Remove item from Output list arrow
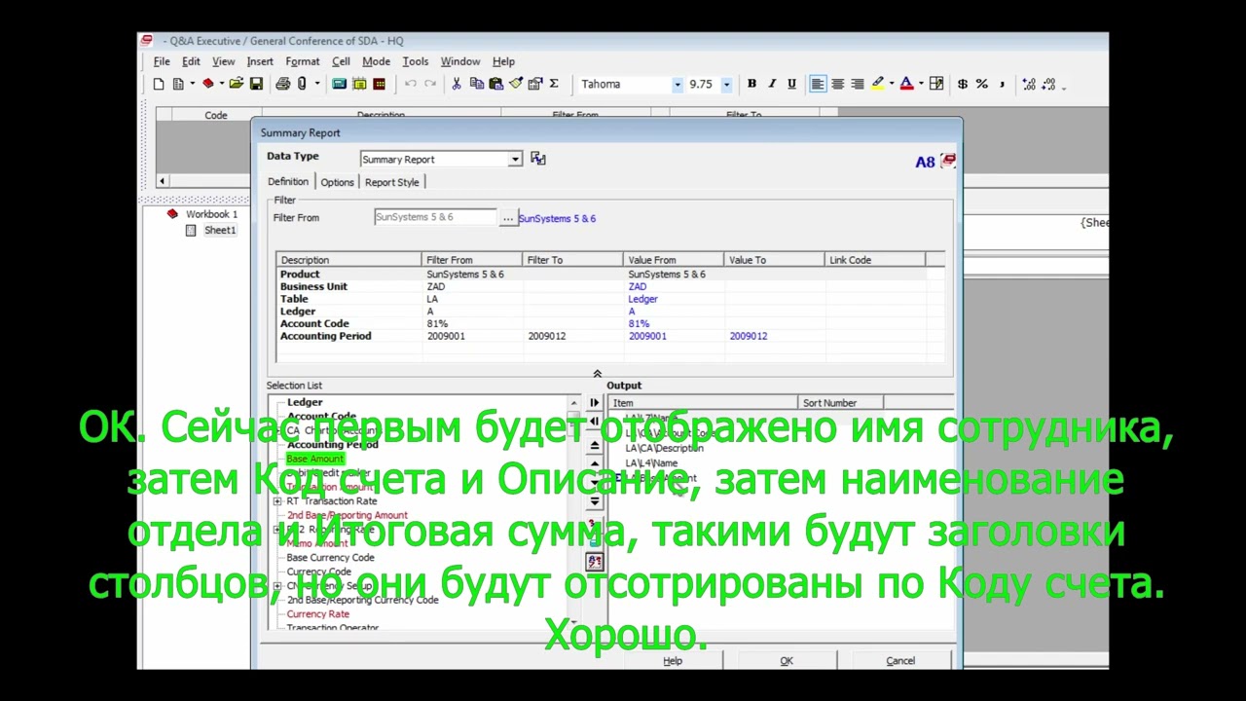This screenshot has height=701, width=1246. point(594,422)
